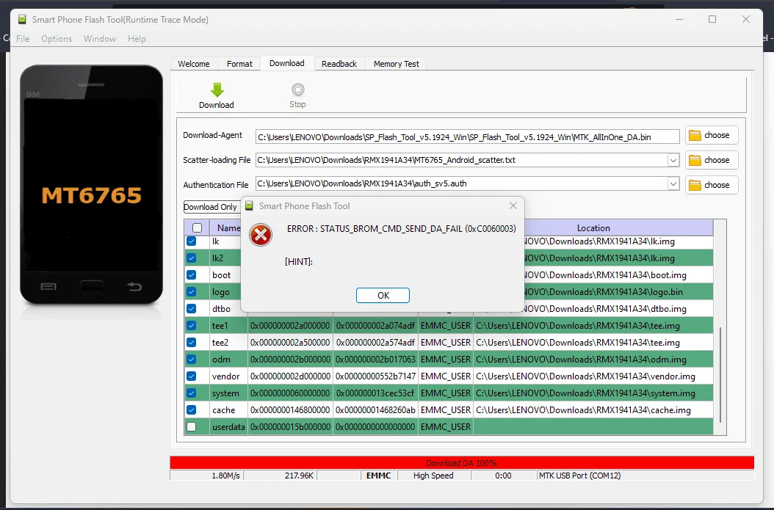Click the dialog's small app icon
Screen dimensions: 774x510
[x=250, y=205]
